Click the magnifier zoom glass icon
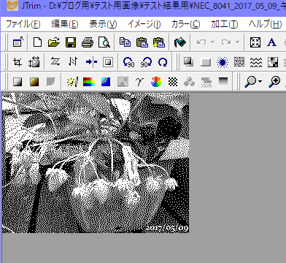 click(251, 81)
